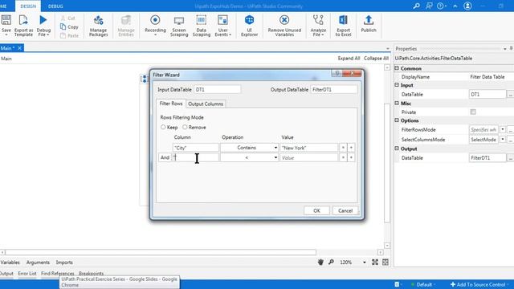Screen dimensions: 514x289
Task: Run Debug File play icon
Action: [43, 20]
